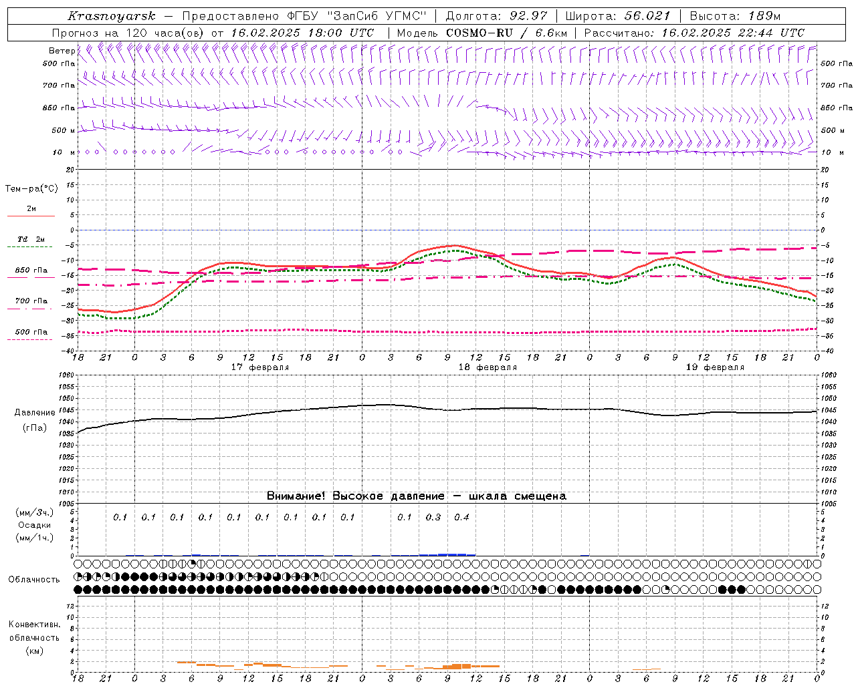This screenshot has width=856, height=684.
Task: Click the Krasnoyarsk station title
Action: 111,16
